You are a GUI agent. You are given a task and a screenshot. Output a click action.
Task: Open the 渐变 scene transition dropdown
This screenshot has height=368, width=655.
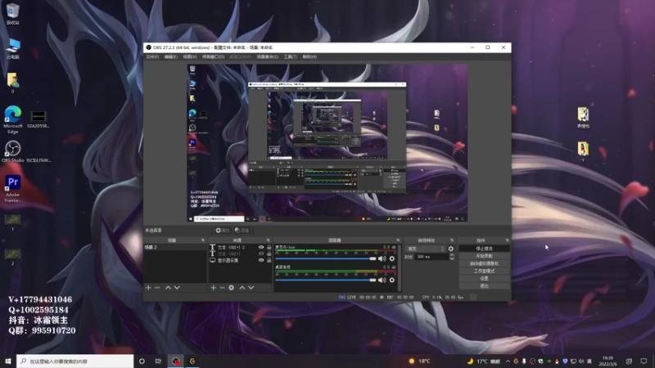tap(425, 249)
